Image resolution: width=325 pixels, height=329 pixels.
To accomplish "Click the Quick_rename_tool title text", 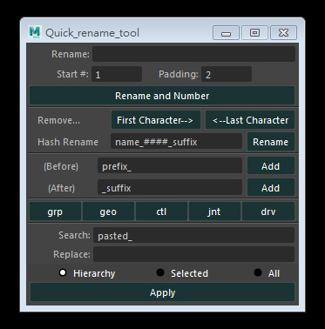I will pyautogui.click(x=92, y=33).
